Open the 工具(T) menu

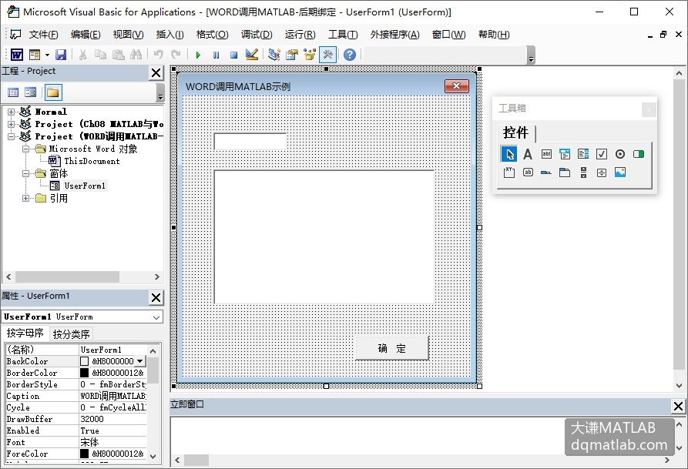coord(343,34)
